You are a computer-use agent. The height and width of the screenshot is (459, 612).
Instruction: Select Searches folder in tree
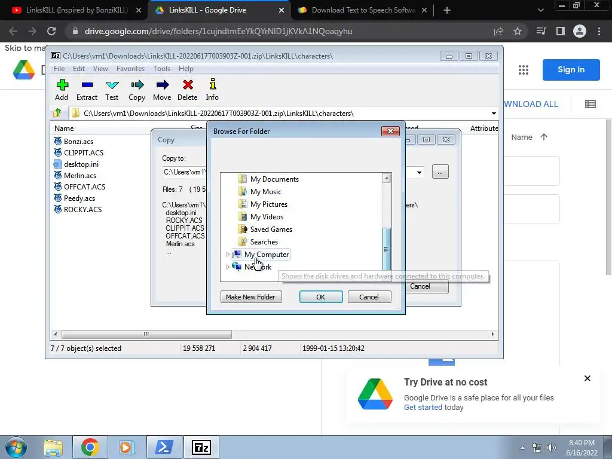click(x=264, y=241)
